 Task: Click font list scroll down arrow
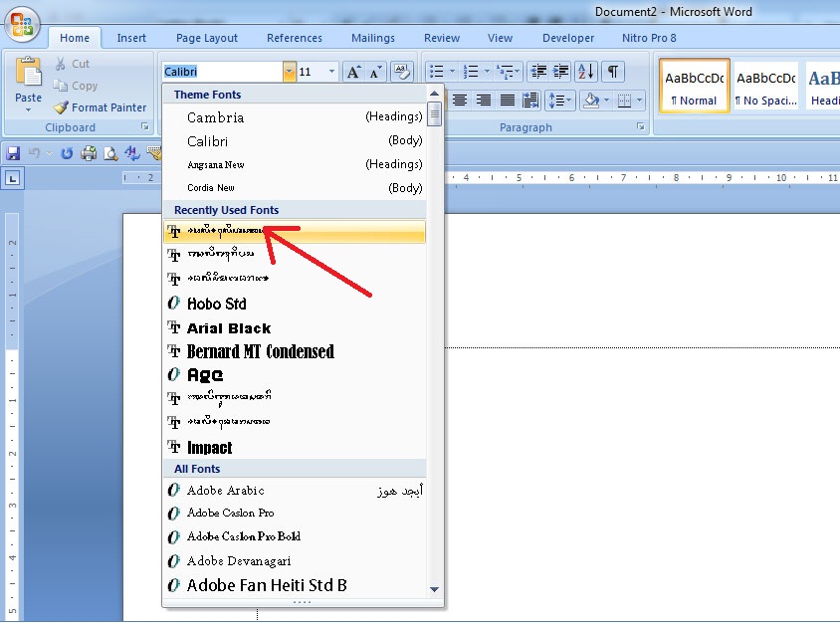click(x=435, y=589)
